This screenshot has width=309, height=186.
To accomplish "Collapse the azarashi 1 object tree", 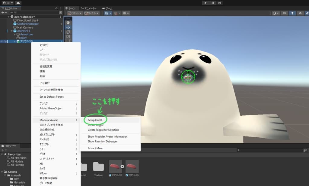I will click(12, 31).
